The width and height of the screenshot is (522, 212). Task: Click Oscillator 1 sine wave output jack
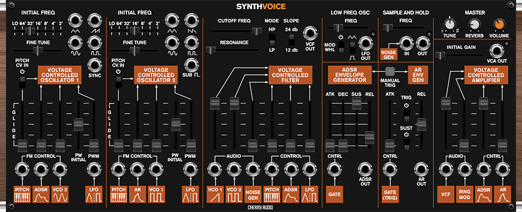tap(75, 42)
